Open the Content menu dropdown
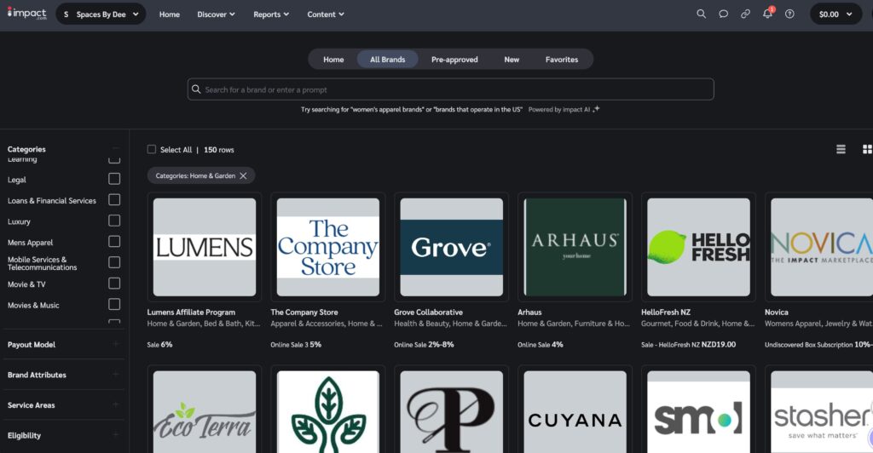 coord(326,14)
